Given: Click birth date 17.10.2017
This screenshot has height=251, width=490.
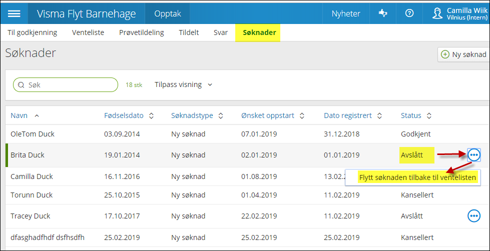Looking at the screenshot, I should click(x=122, y=215).
